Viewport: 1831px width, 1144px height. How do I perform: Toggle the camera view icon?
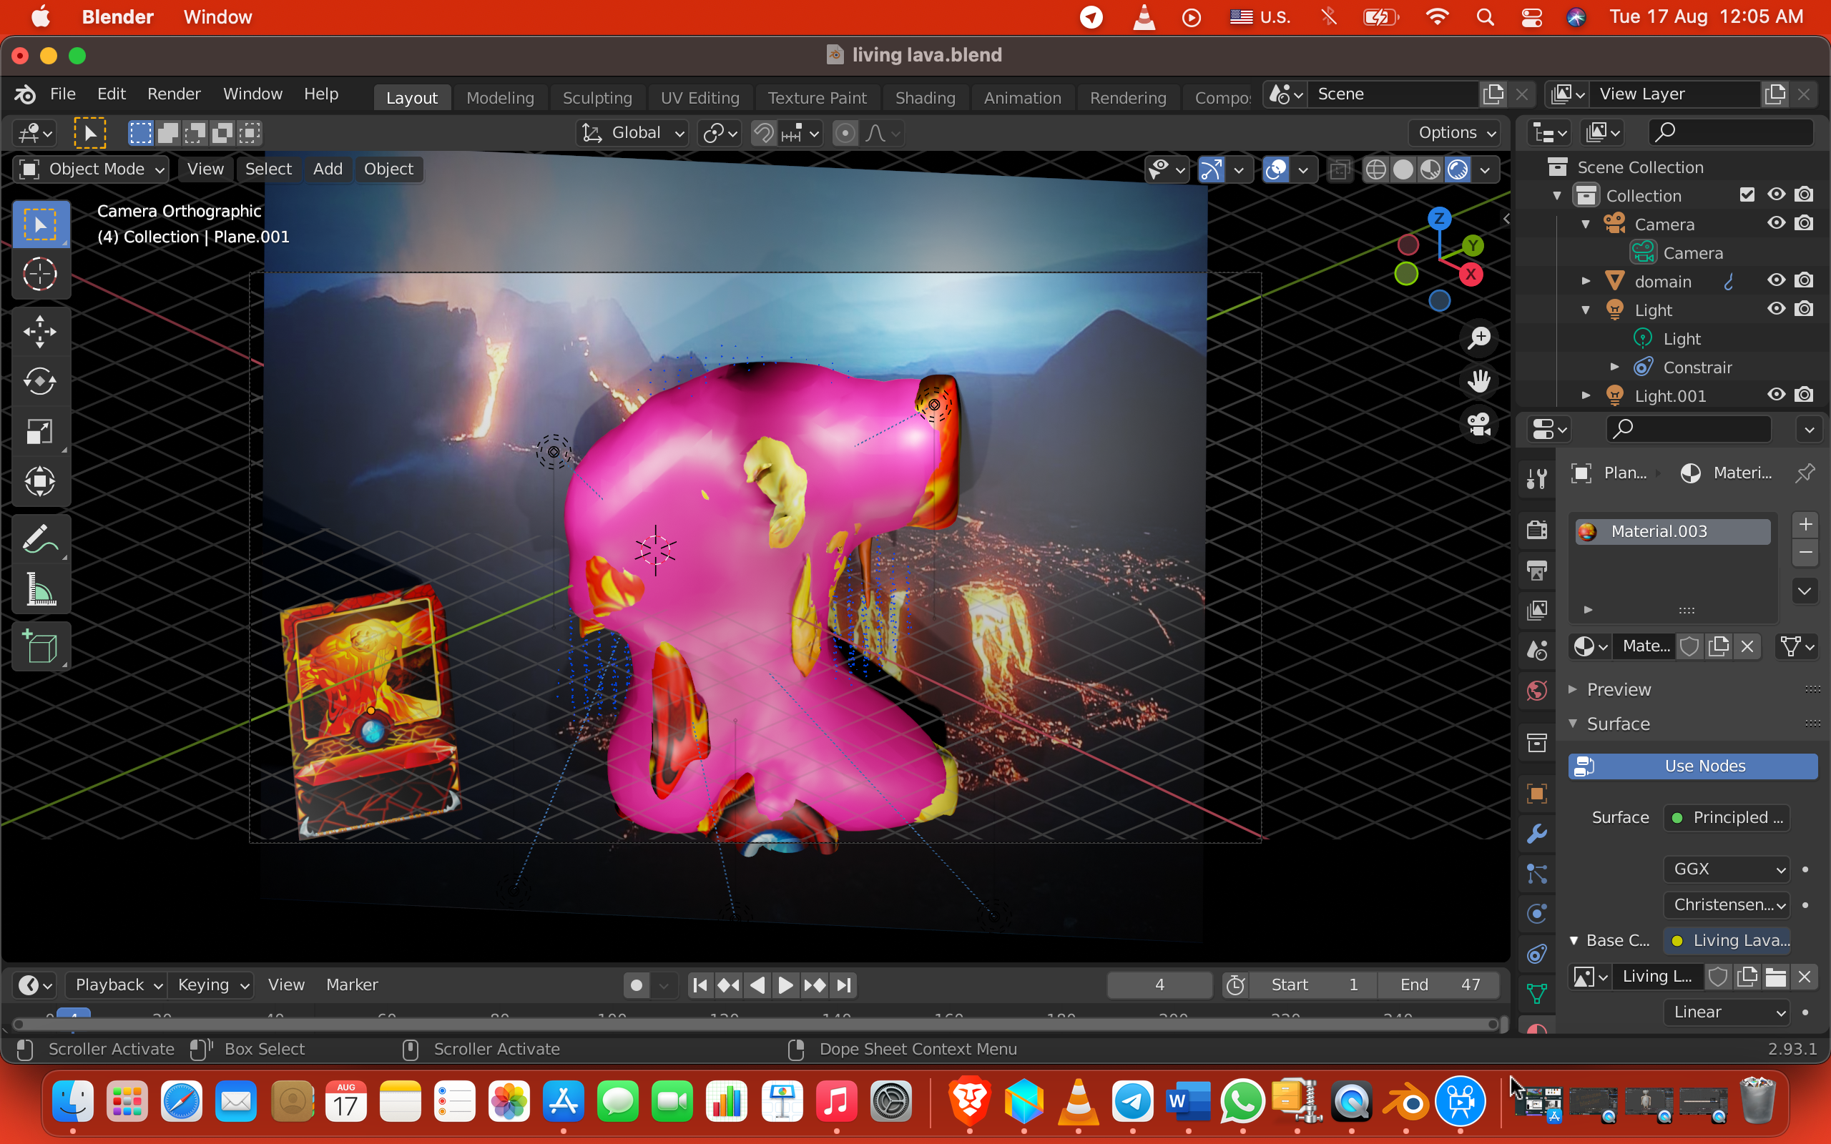[x=1478, y=425]
